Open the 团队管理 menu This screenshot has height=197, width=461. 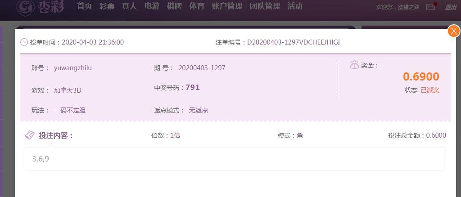point(265,6)
